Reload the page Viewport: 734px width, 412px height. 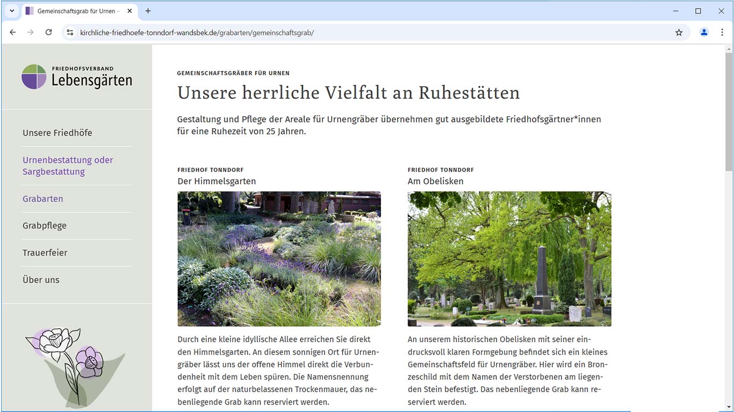coord(48,32)
